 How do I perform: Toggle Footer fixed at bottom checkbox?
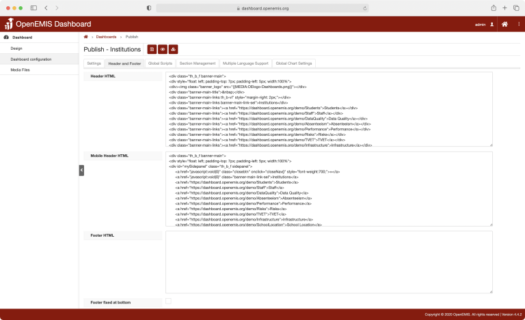coord(168,302)
